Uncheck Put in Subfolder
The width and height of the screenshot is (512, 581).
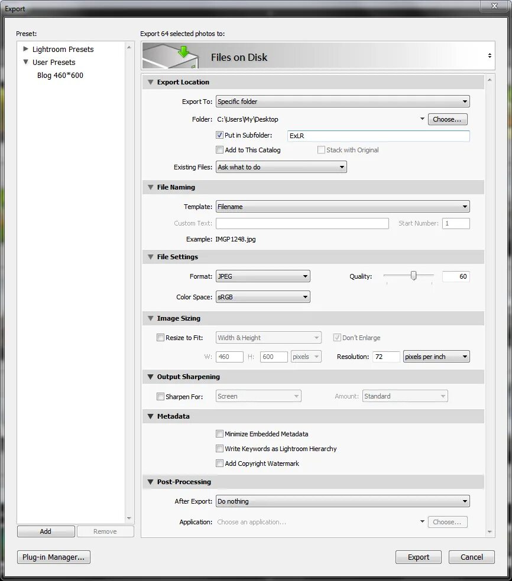click(x=220, y=135)
